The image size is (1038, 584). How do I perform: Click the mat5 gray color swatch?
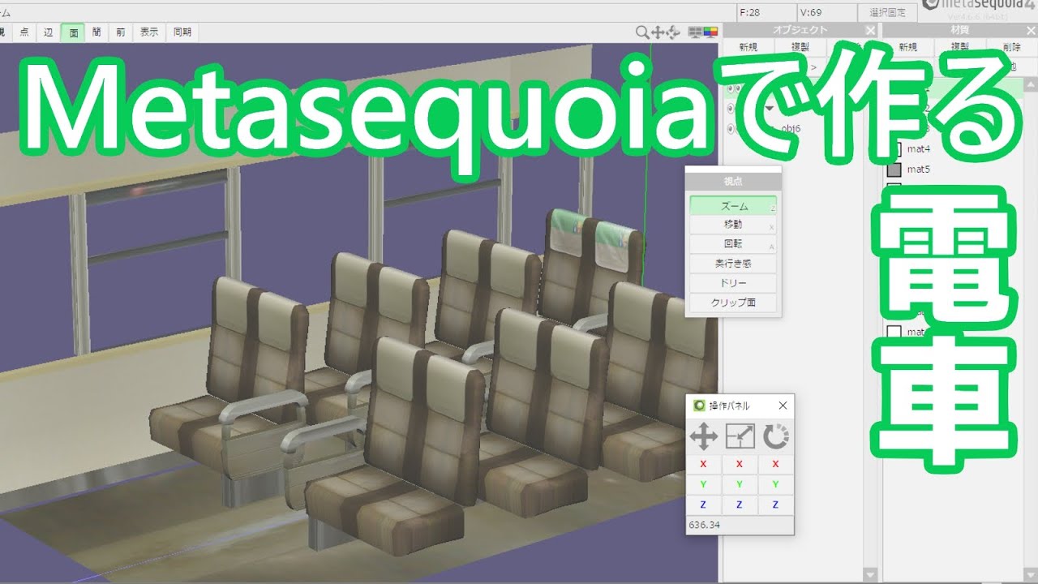pyautogui.click(x=894, y=170)
